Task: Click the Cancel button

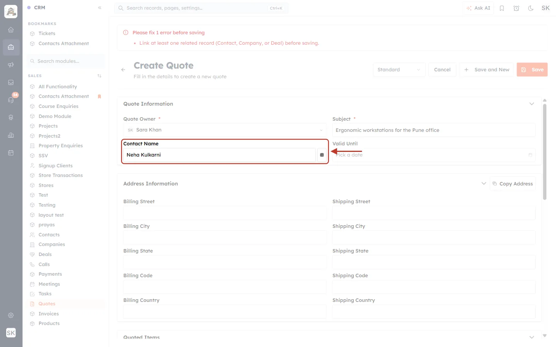Action: 442,70
